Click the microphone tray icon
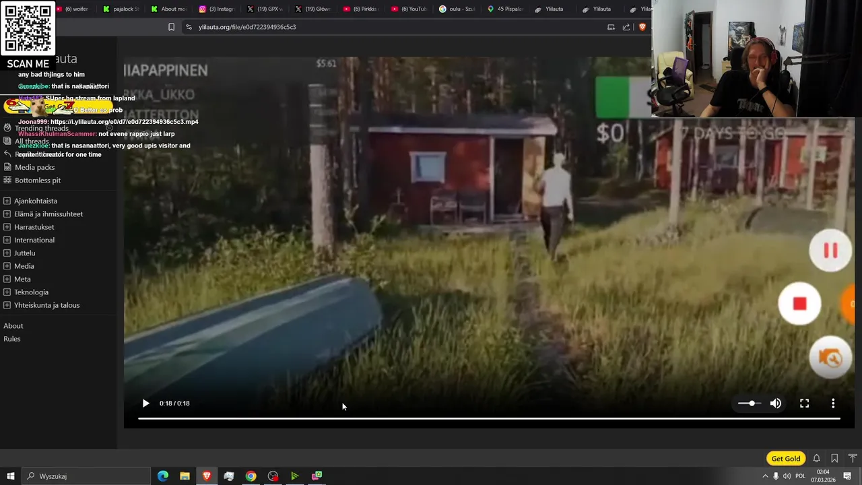Image resolution: width=862 pixels, height=485 pixels. pyautogui.click(x=776, y=476)
